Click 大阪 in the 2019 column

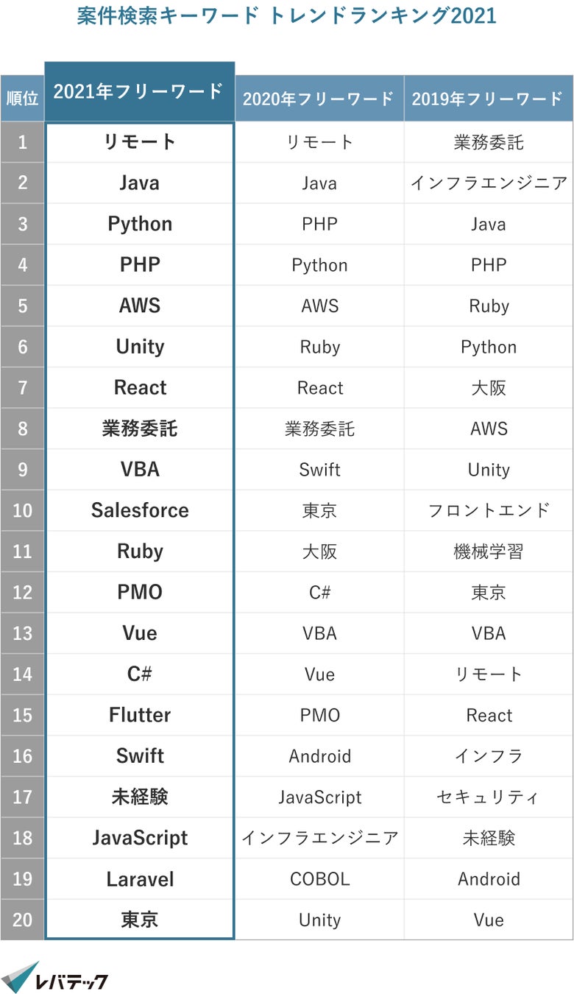[489, 388]
